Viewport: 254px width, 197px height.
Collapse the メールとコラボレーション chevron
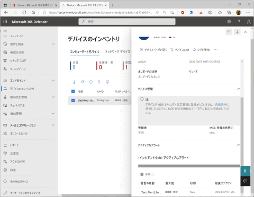click(x=53, y=125)
